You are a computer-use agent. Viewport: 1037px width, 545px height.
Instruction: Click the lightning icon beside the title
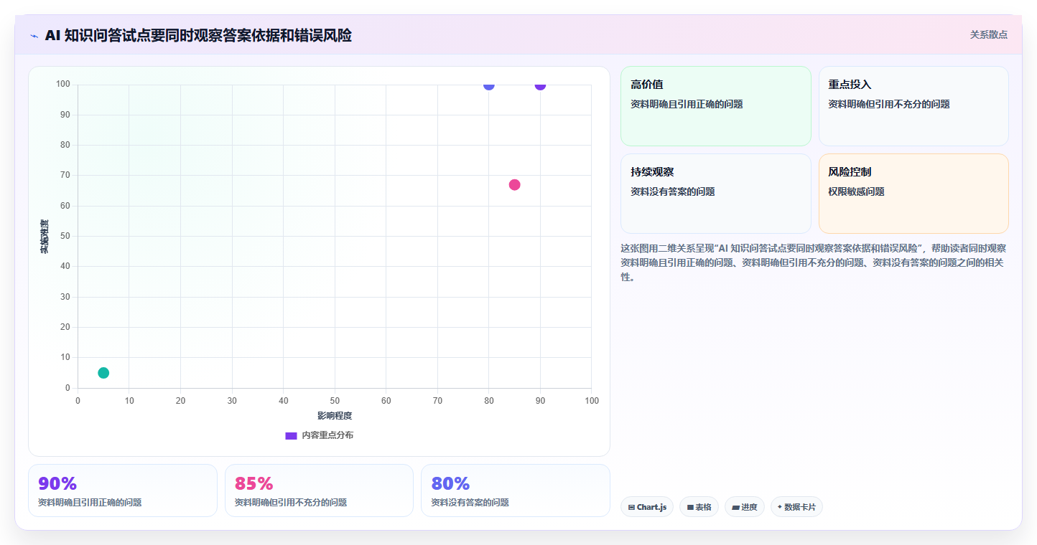34,36
